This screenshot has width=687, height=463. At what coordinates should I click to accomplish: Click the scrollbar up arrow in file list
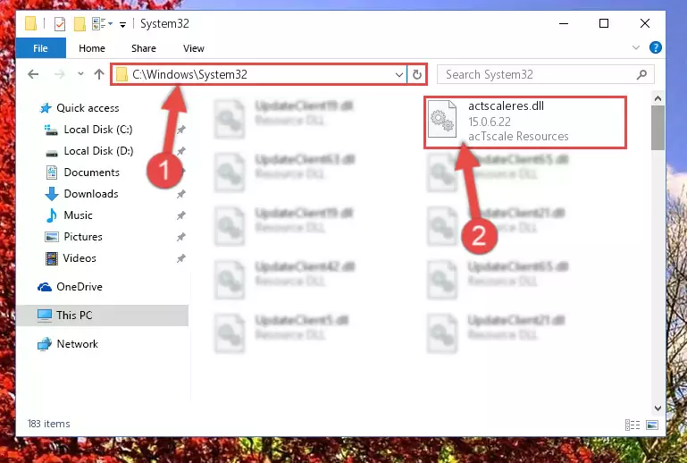[x=658, y=98]
